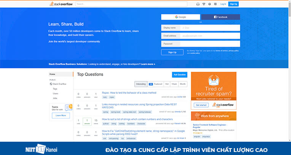Click the python tag
This screenshot has height=155, width=291.
(106, 124)
